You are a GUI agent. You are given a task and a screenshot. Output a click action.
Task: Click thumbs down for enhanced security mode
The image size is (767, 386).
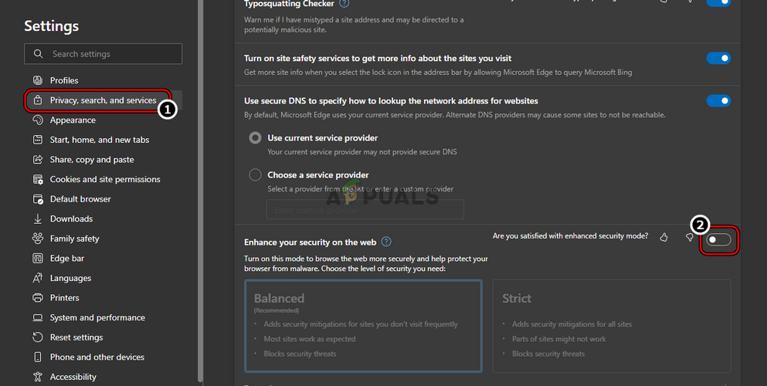690,237
